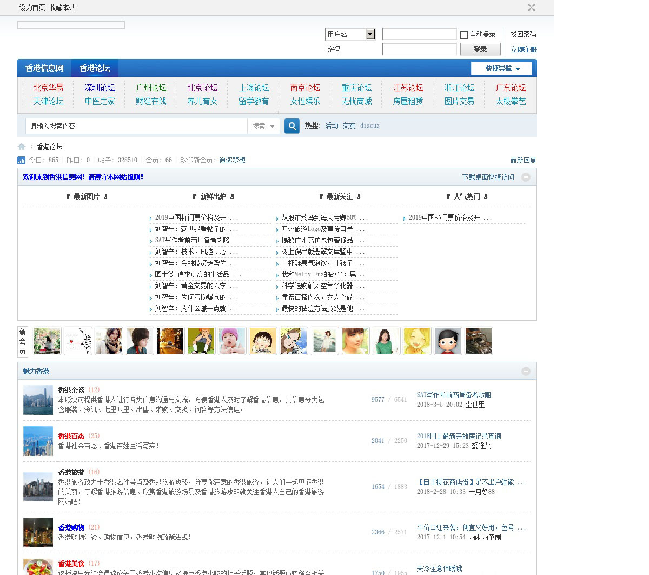Click the 登录 button
Screen dimensions: 649x575
(x=480, y=49)
